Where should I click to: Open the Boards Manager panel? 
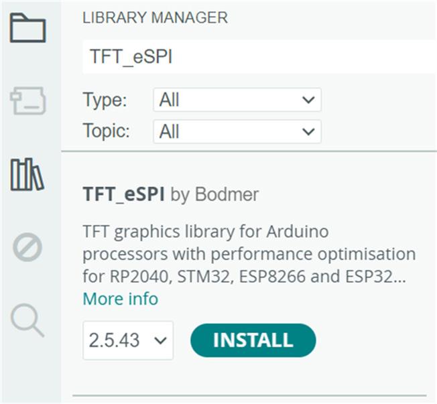[27, 102]
